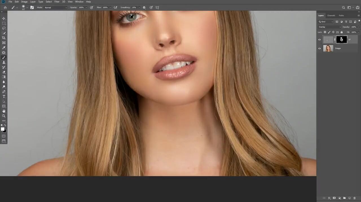Open the Paths panel tab
This screenshot has height=202, width=361.
point(341,15)
